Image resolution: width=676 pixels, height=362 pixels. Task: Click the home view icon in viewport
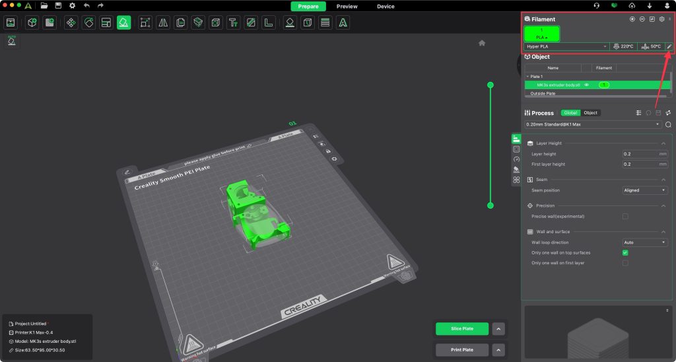click(x=482, y=43)
